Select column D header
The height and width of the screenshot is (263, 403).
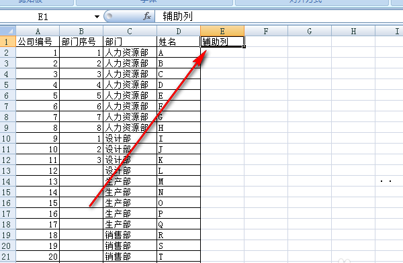179,31
